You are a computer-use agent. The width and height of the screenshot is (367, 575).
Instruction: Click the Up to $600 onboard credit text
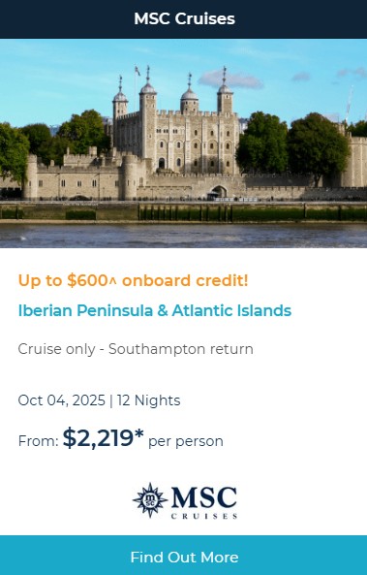pos(133,280)
